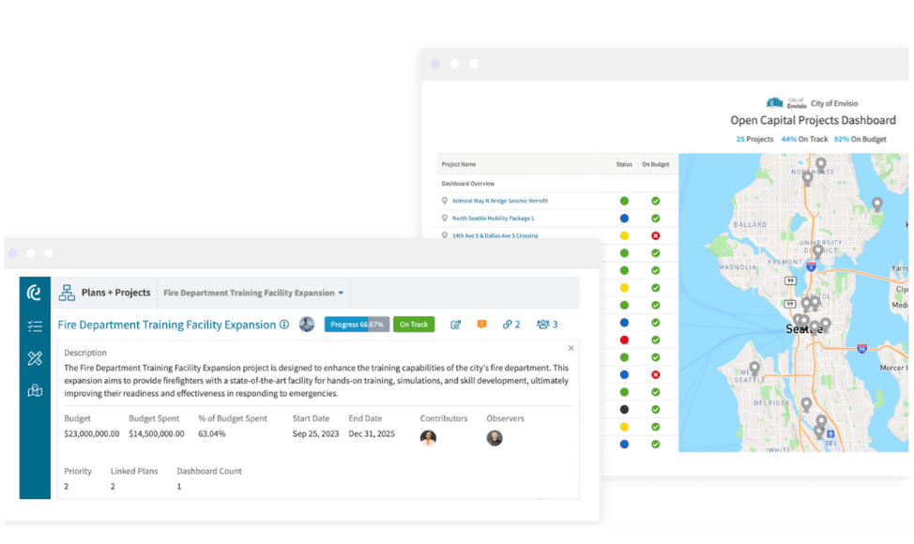This screenshot has height=544, width=914.
Task: Click the Progress 66.67% bar
Action: pos(356,325)
